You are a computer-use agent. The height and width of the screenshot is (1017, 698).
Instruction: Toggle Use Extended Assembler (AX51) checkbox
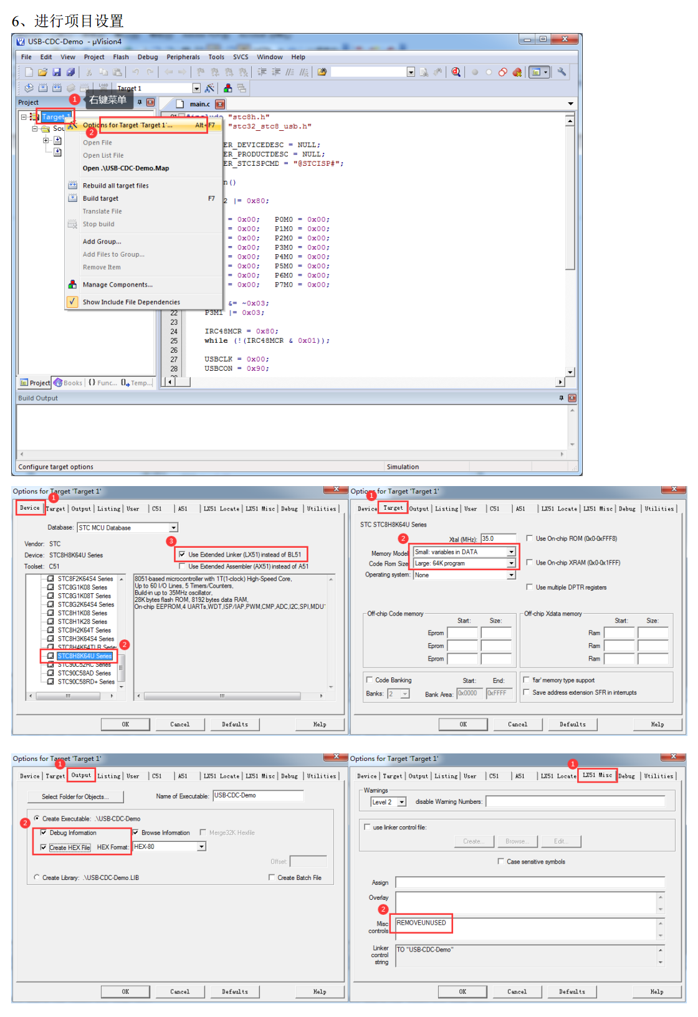tap(182, 566)
